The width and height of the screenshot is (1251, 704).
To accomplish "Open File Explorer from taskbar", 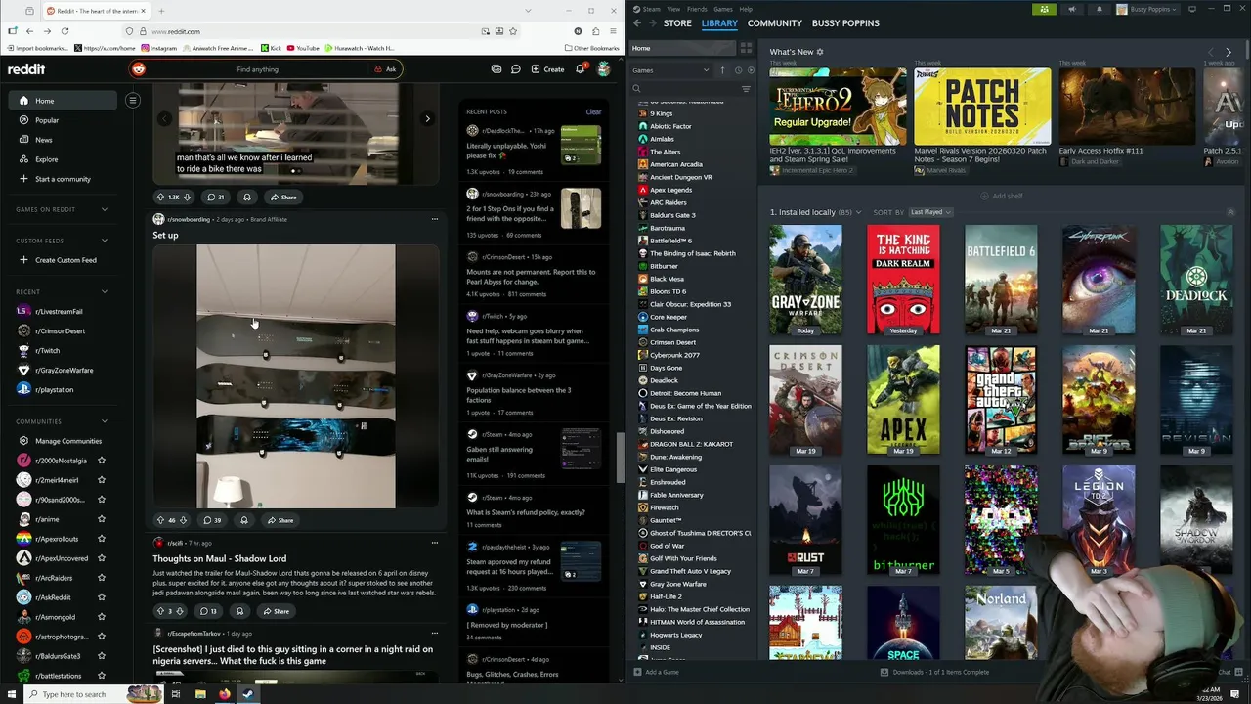I will tap(199, 694).
